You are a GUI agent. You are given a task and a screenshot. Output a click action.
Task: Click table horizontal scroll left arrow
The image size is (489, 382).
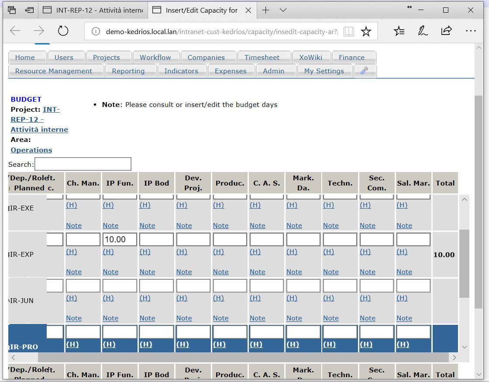(x=13, y=358)
